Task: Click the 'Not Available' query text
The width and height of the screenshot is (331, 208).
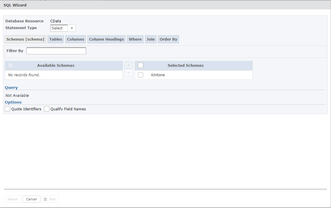Action: pyautogui.click(x=17, y=96)
